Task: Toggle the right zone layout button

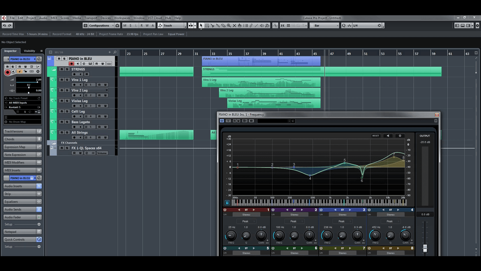Action: pos(468,25)
